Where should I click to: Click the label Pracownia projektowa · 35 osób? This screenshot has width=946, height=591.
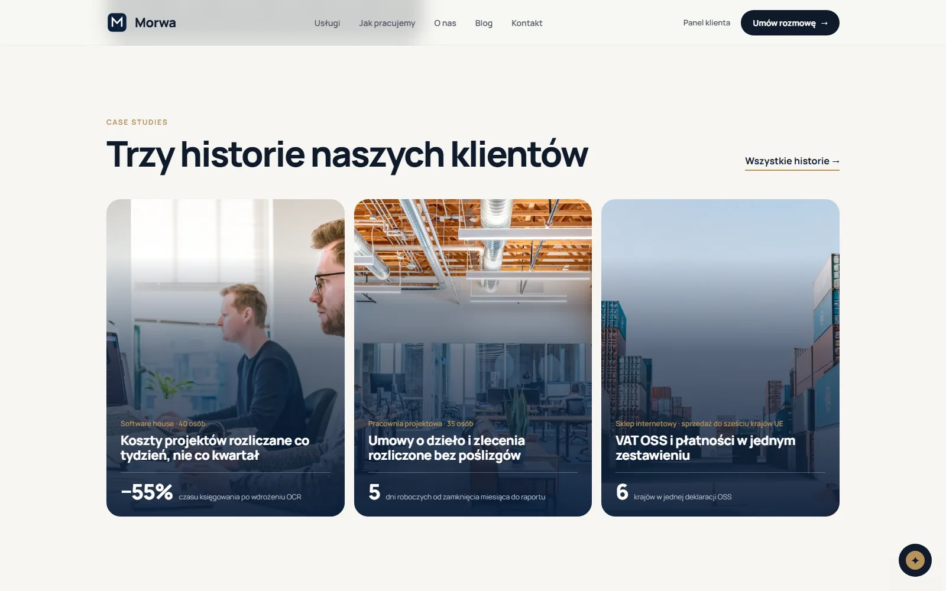point(420,424)
